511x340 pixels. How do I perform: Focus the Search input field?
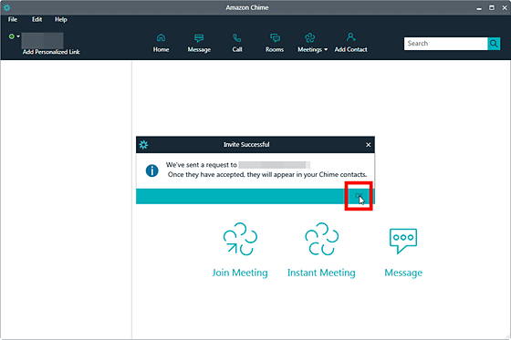(x=446, y=44)
